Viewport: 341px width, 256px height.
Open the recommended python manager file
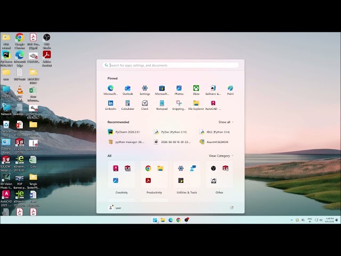[127, 142]
